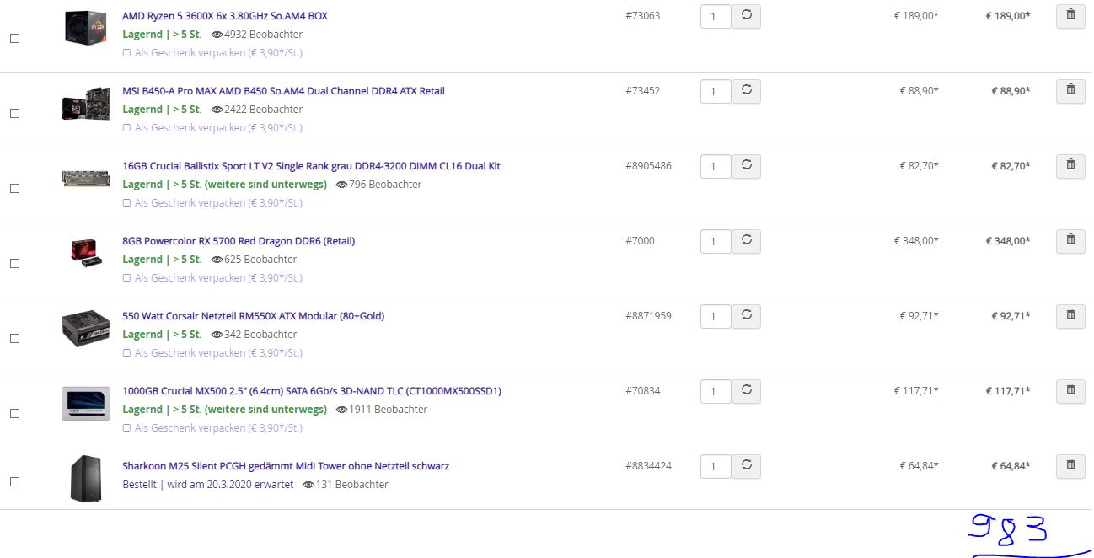
Task: Open AMD Ryzen 5 3600X product link
Action: coord(225,16)
